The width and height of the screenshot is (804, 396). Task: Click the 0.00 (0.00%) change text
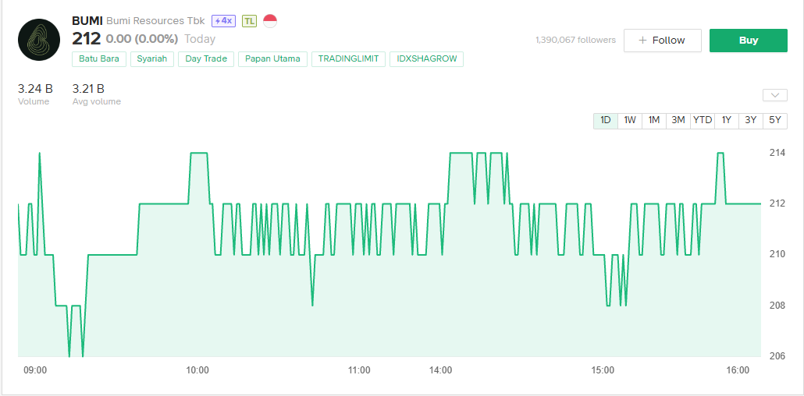pyautogui.click(x=142, y=39)
